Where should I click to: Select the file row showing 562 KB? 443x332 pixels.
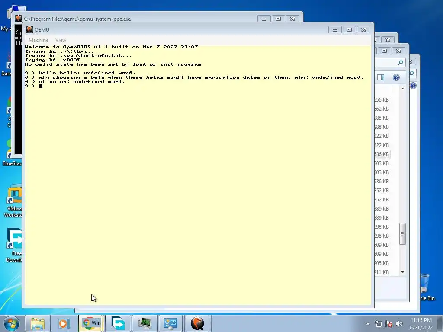click(x=382, y=109)
